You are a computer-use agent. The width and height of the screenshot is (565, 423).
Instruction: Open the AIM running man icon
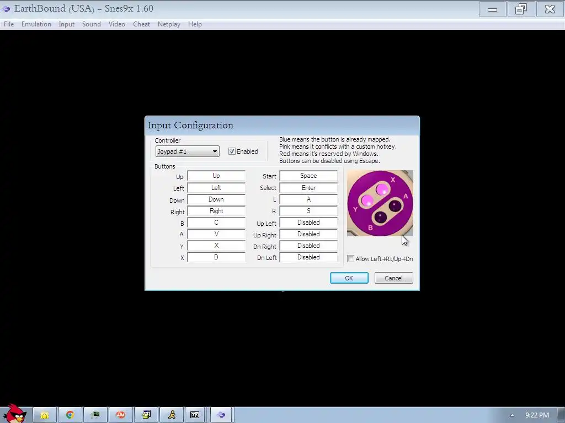coord(172,415)
